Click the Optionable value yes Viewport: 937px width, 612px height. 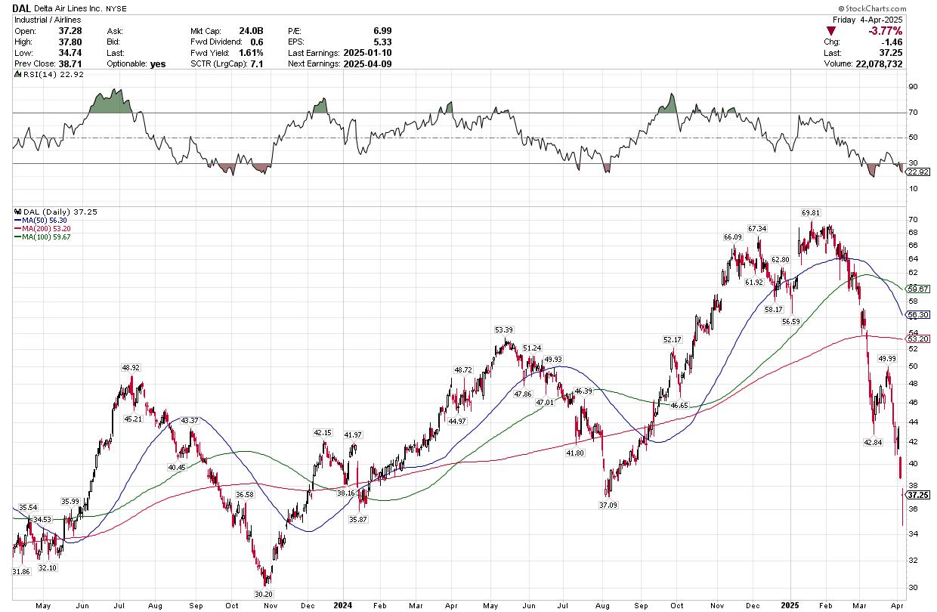coord(157,64)
